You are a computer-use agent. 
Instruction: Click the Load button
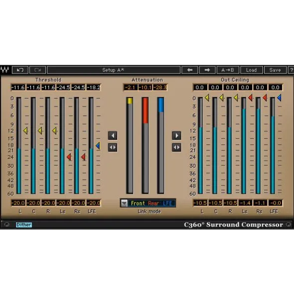click(251, 70)
